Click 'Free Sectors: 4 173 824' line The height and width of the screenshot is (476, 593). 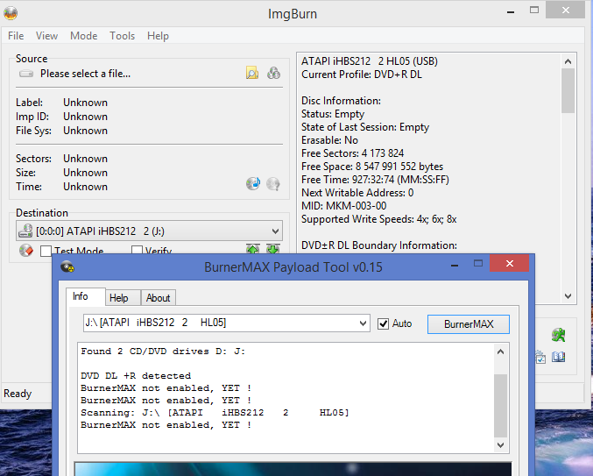tap(352, 153)
